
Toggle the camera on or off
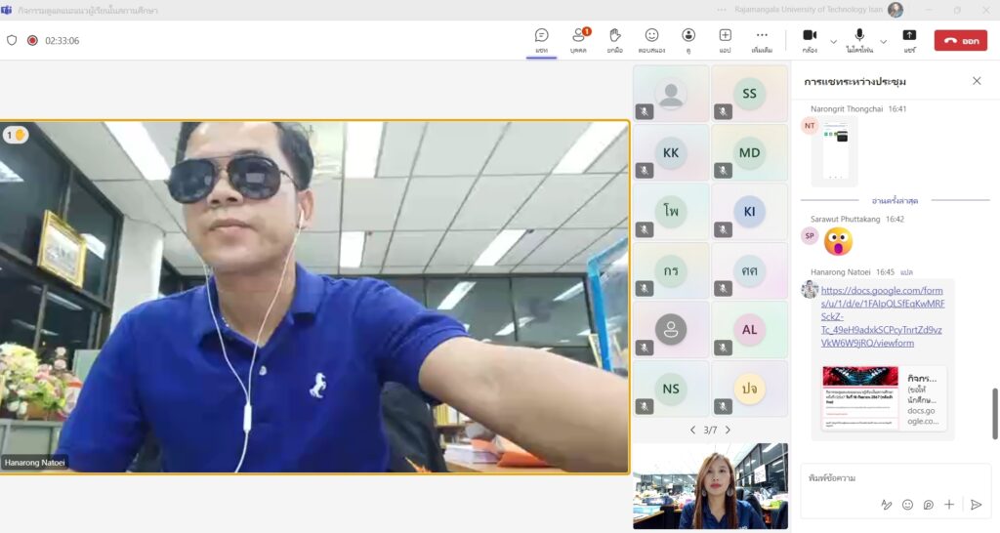(810, 39)
